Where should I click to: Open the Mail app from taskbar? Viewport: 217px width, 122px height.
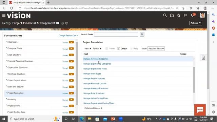click(x=105, y=119)
